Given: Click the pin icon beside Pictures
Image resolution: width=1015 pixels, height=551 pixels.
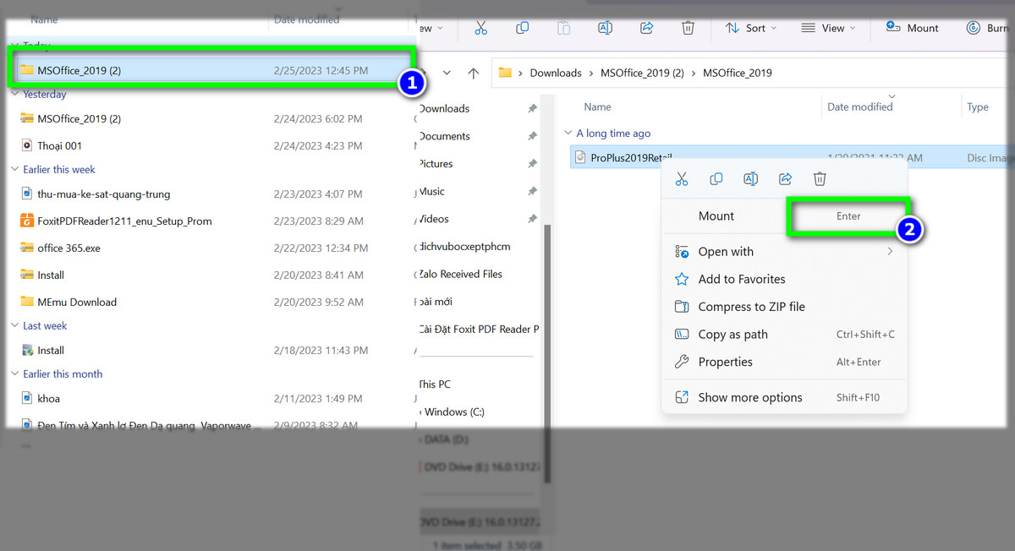Looking at the screenshot, I should click(532, 164).
